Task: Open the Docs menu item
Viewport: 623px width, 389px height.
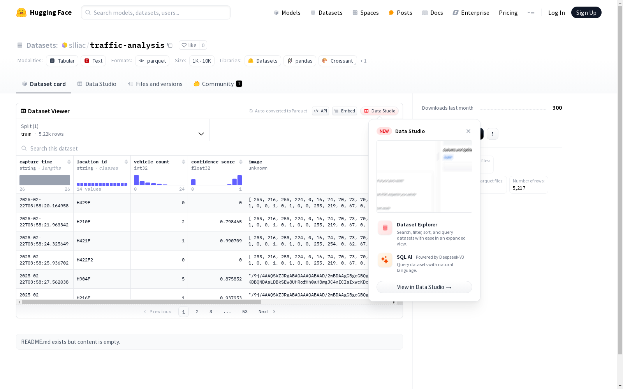Action: click(433, 12)
